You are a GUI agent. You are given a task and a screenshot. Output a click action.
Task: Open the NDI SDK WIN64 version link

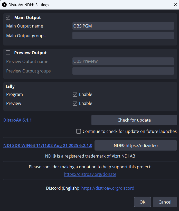48,145
